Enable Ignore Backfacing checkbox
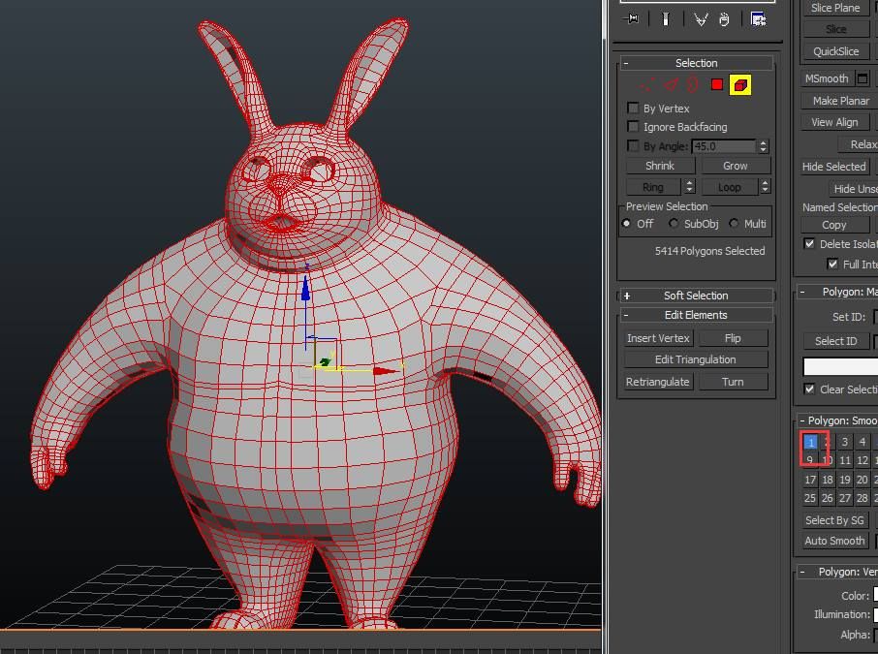Viewport: 878px width, 654px height. pyautogui.click(x=633, y=127)
